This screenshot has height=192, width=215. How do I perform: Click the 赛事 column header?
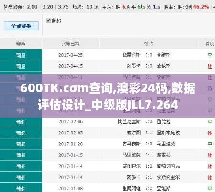click(21, 44)
